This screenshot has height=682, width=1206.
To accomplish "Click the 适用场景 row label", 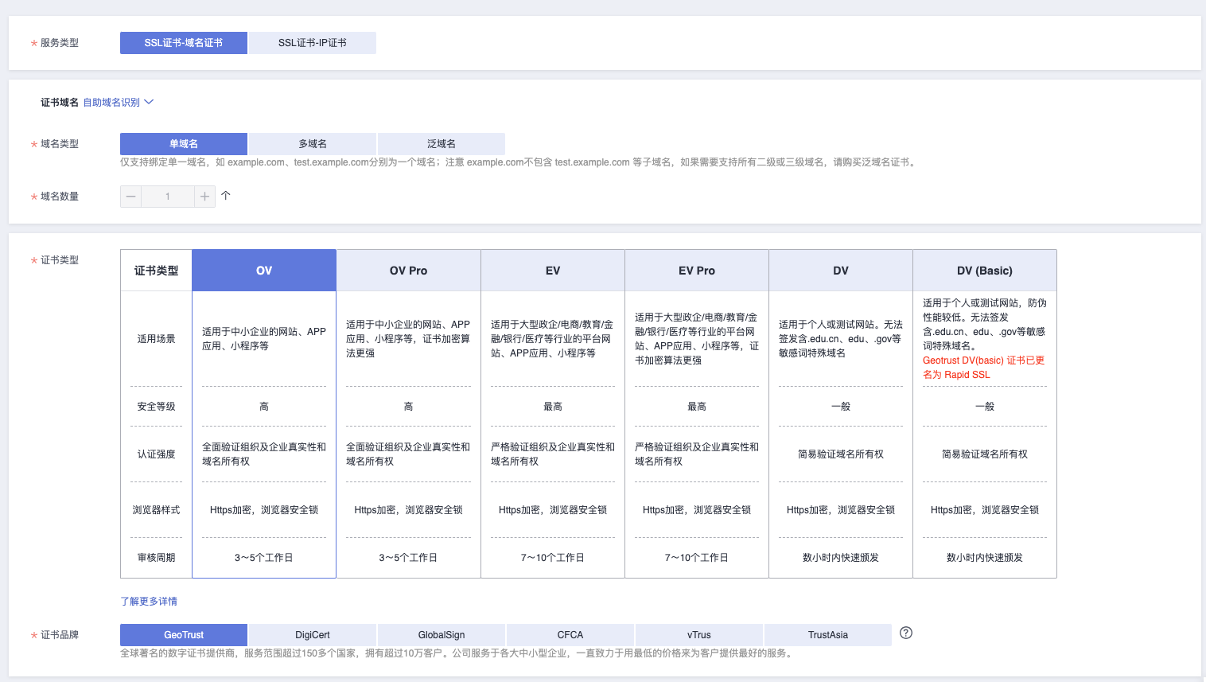I will pos(156,339).
